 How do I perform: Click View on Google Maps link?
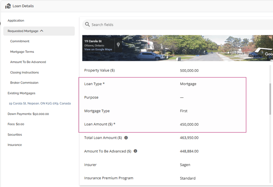(x=98, y=49)
